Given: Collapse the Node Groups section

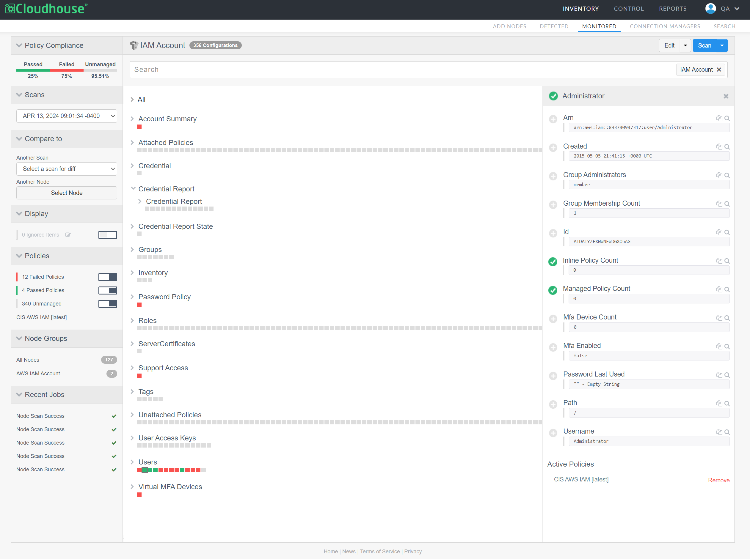Looking at the screenshot, I should 19,338.
